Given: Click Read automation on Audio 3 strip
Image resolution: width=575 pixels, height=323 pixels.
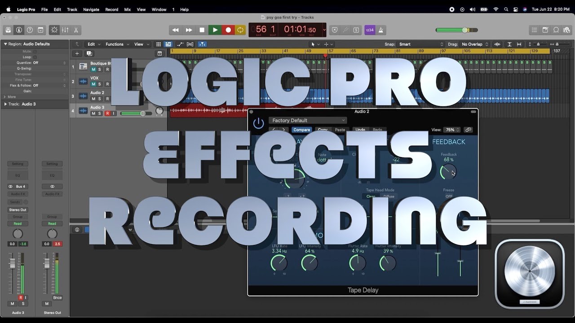Looking at the screenshot, I should point(18,223).
